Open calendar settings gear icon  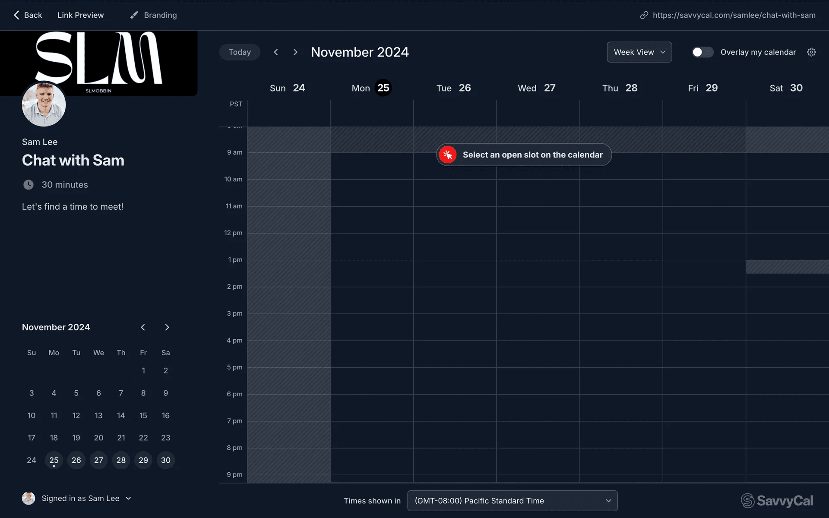pyautogui.click(x=811, y=52)
